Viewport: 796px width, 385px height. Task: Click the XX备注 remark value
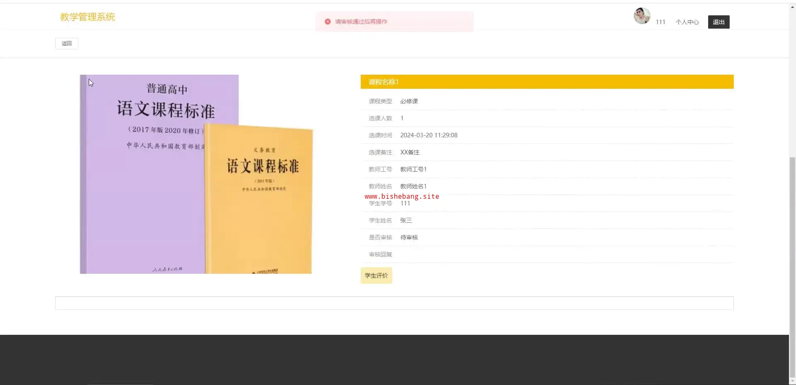pyautogui.click(x=410, y=152)
